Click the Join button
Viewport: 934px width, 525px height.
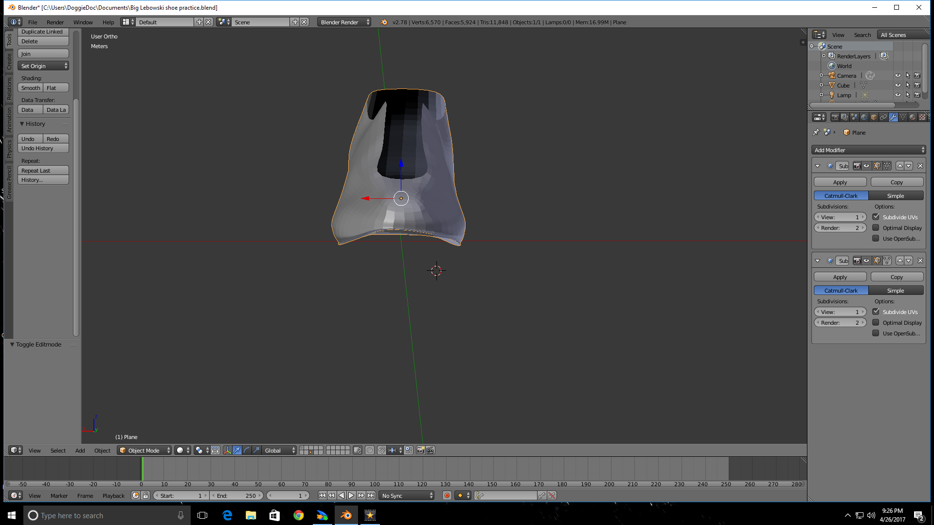click(x=43, y=54)
